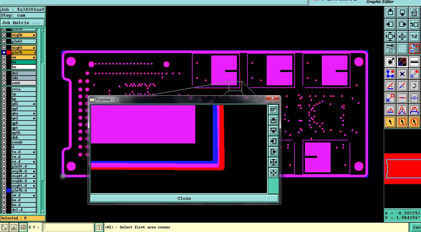Click the pan left view icon
421x232 pixels.
[390, 24]
